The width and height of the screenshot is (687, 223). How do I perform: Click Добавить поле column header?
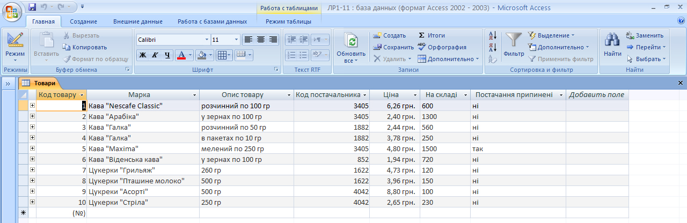pos(597,95)
